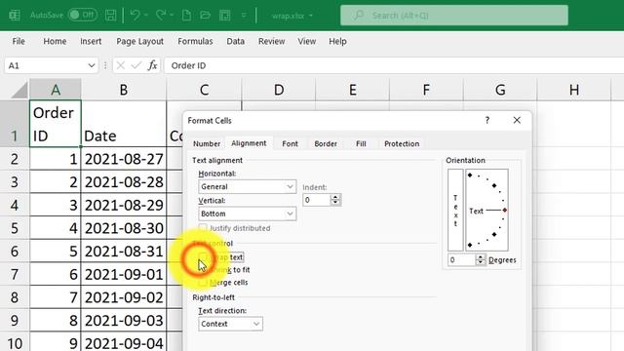This screenshot has height=351, width=624.
Task: Select the Date header cell
Action: pyautogui.click(x=124, y=124)
